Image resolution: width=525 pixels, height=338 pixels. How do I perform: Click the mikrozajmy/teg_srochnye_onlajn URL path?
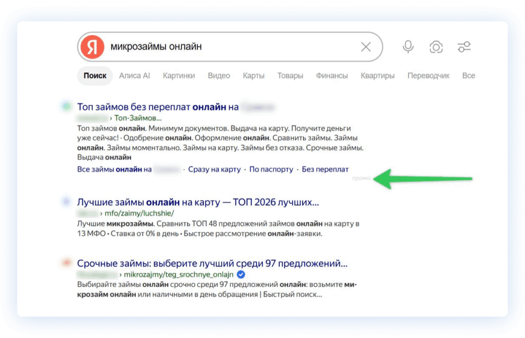pos(179,275)
